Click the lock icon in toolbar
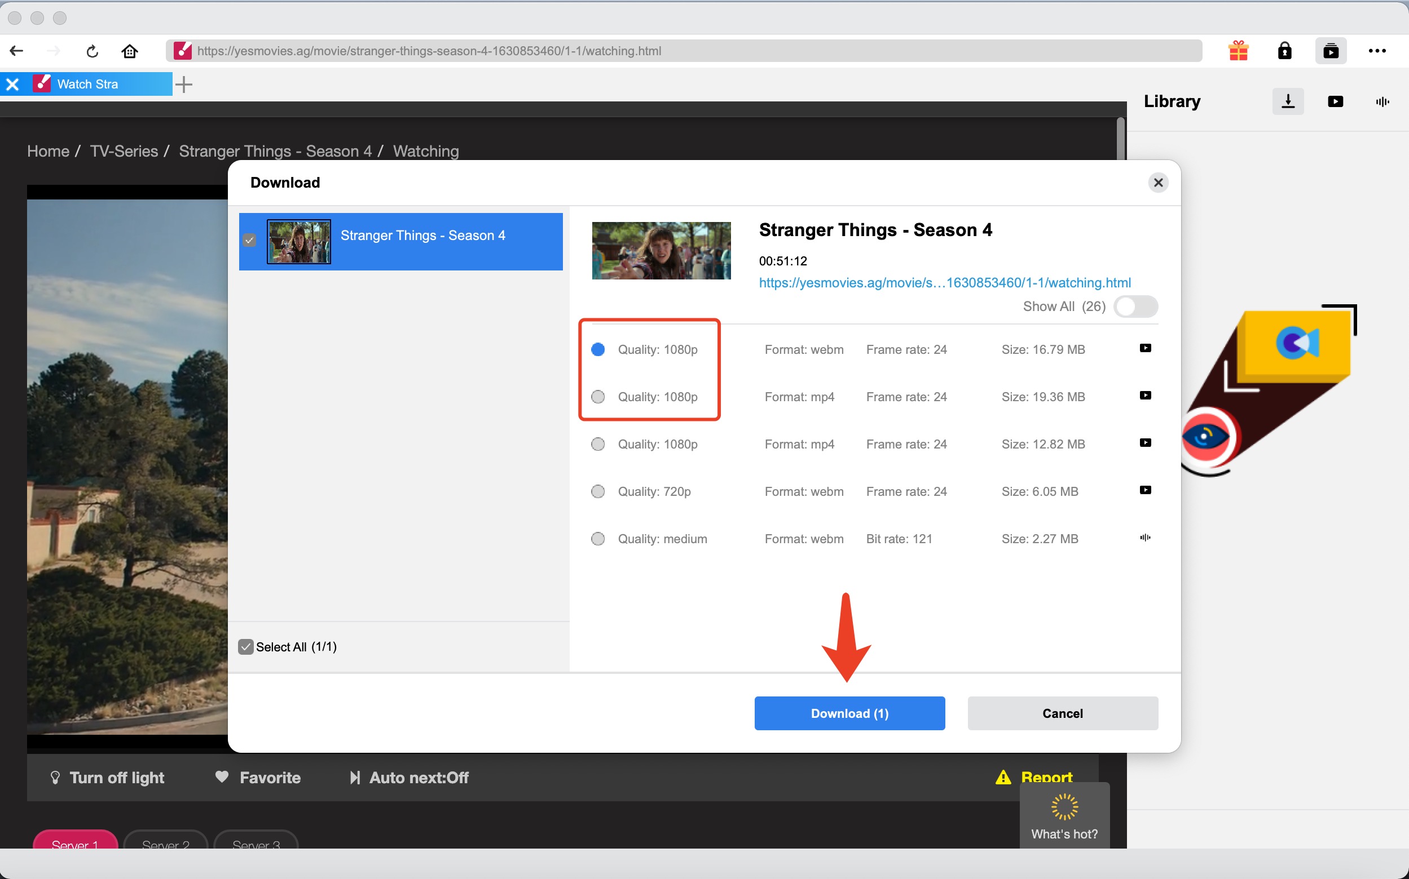 tap(1284, 51)
